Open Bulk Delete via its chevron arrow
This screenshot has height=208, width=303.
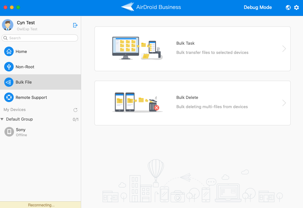(284, 103)
